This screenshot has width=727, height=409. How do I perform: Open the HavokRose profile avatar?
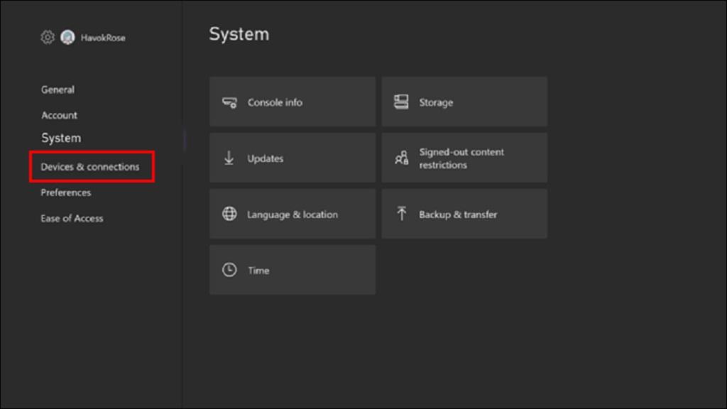click(67, 37)
